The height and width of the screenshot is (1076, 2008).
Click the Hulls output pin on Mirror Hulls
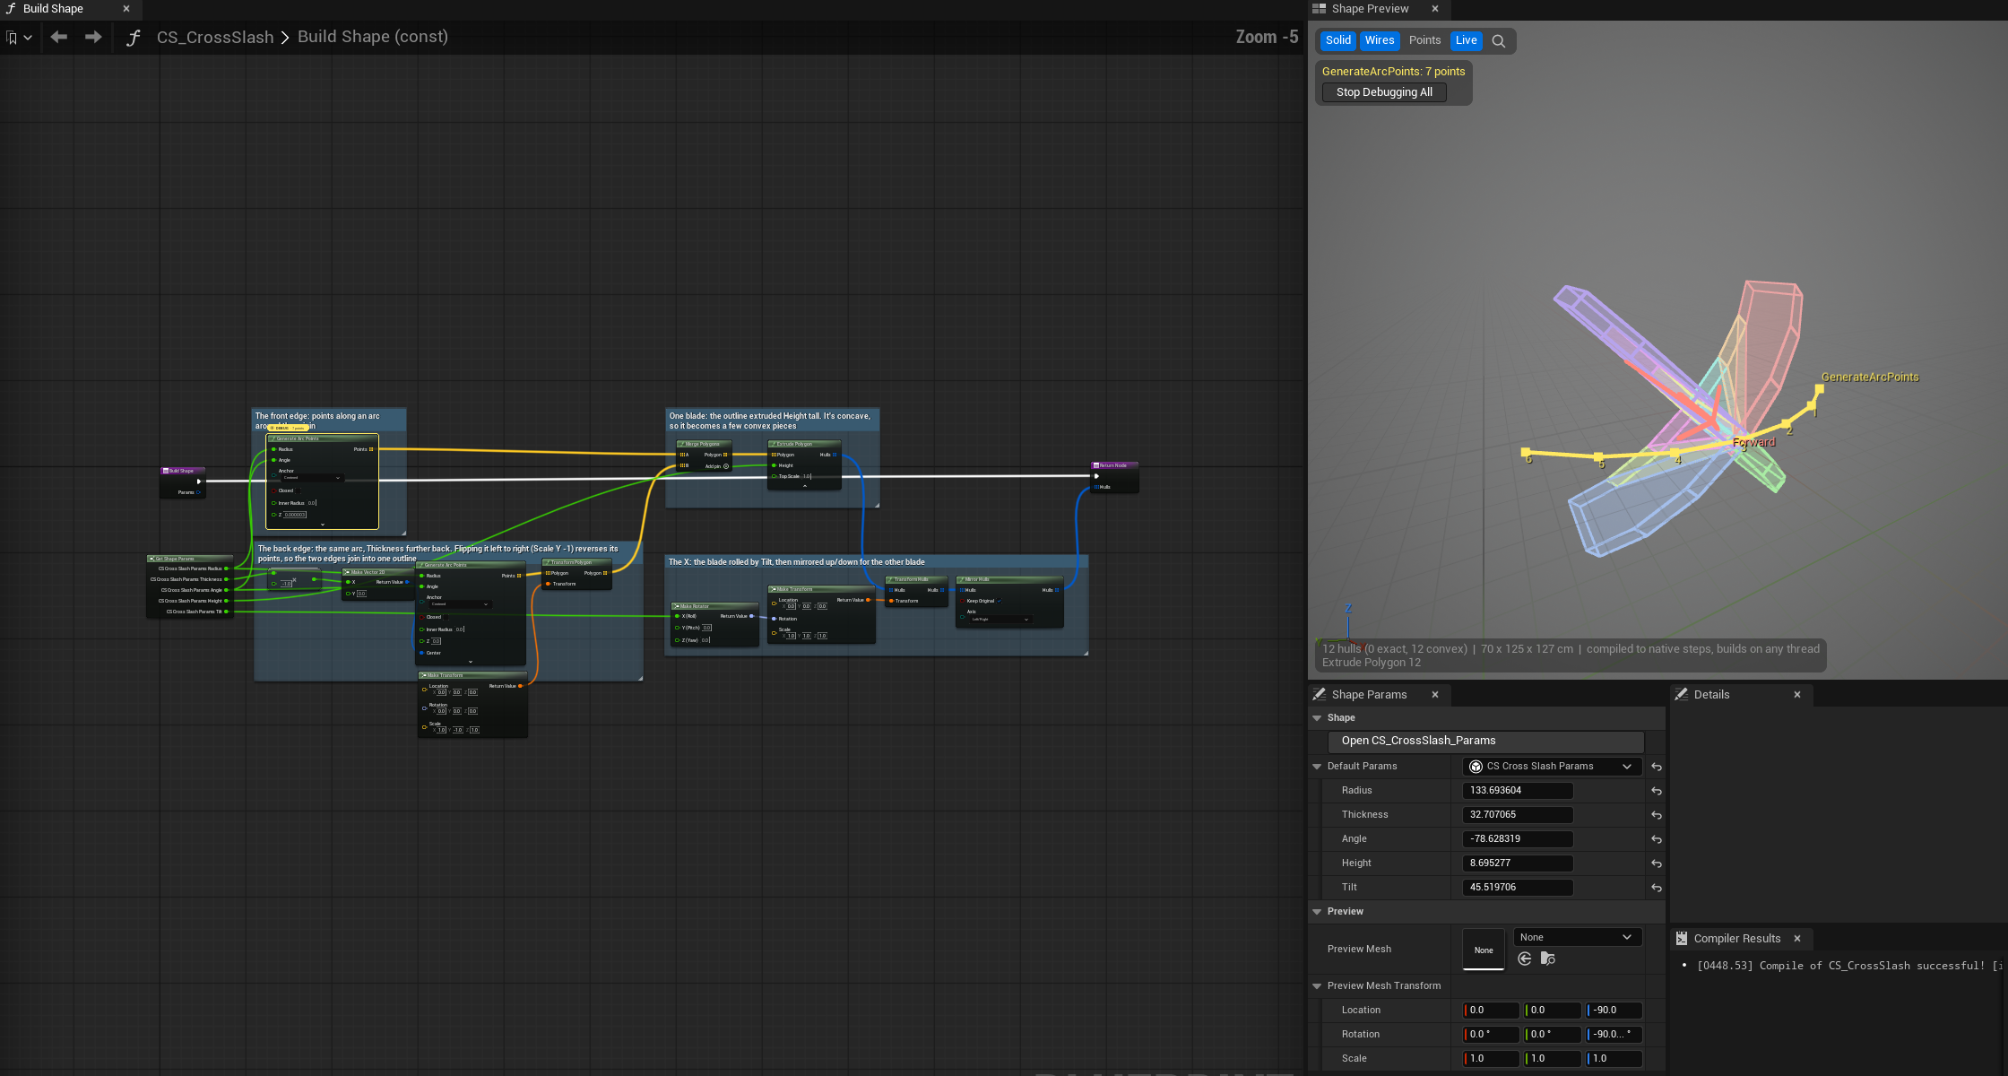(x=1057, y=590)
